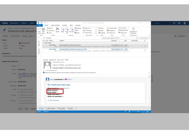Open the Categorize dropdown
The height and width of the screenshot is (134, 189).
pyautogui.click(x=111, y=31)
